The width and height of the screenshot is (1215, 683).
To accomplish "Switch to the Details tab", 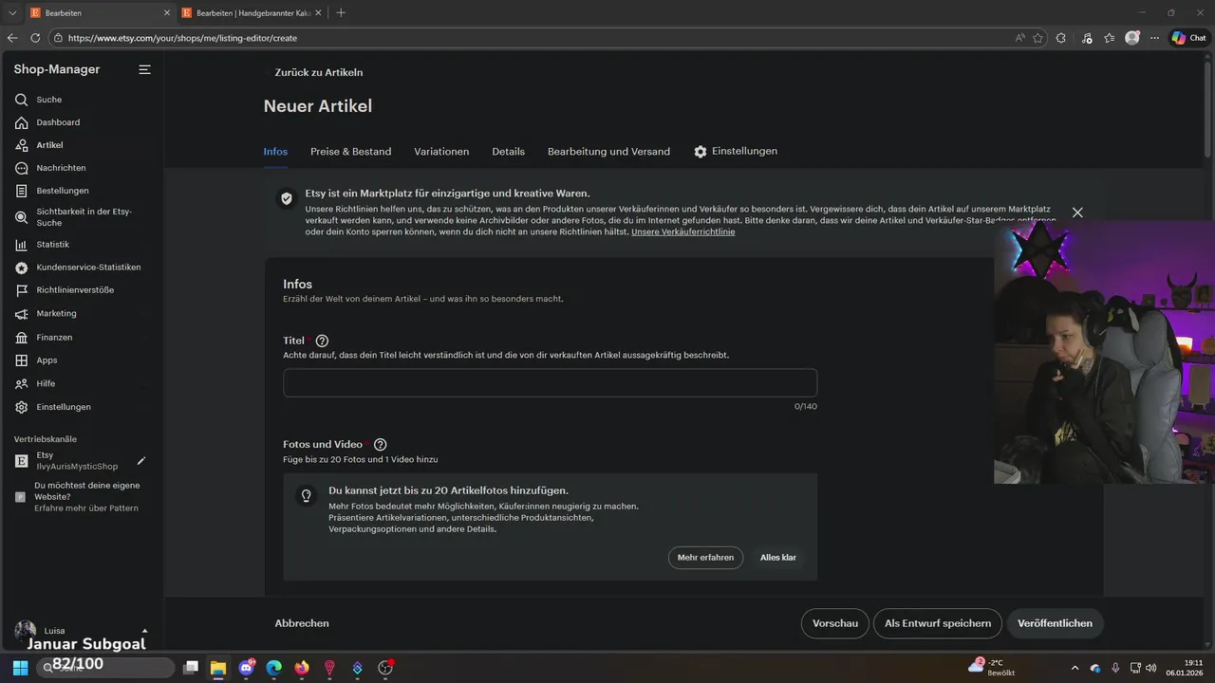I will click(x=508, y=152).
